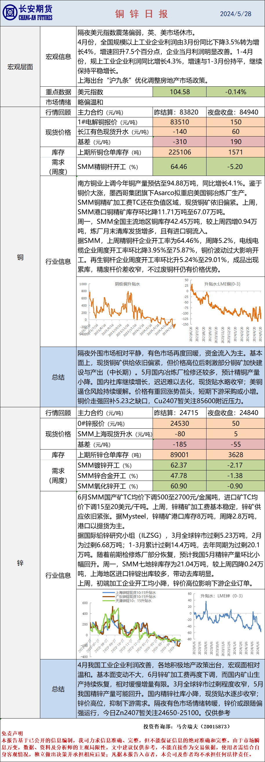Click 长江有色现货升水 value -140
This screenshot has height=762, width=265.
pos(180,132)
